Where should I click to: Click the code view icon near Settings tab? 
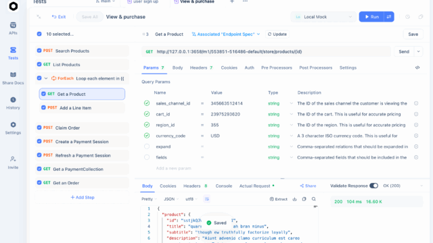(417, 67)
